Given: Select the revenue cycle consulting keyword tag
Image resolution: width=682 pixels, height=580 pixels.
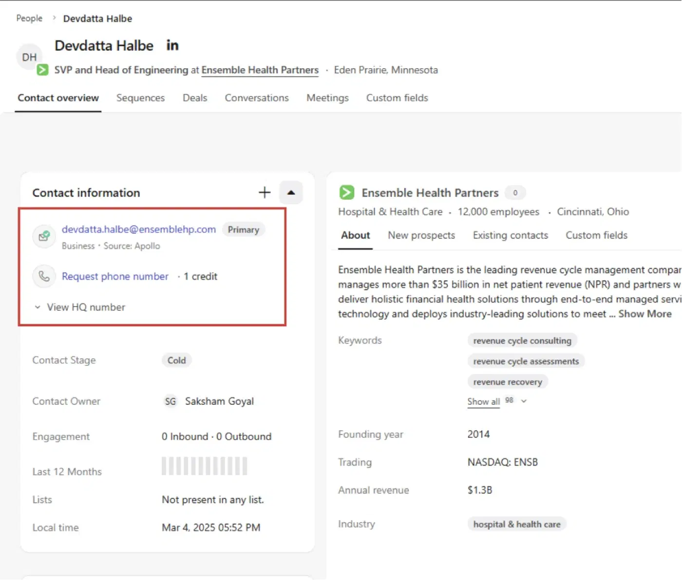Looking at the screenshot, I should [522, 341].
